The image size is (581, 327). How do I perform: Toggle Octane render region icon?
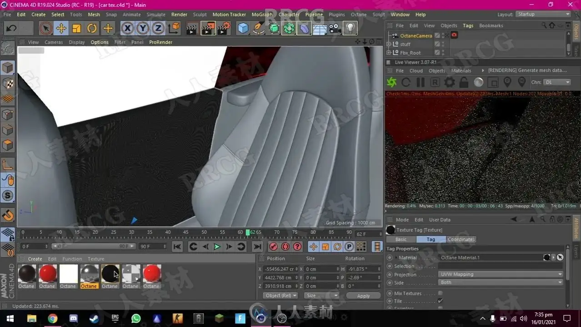[493, 82]
